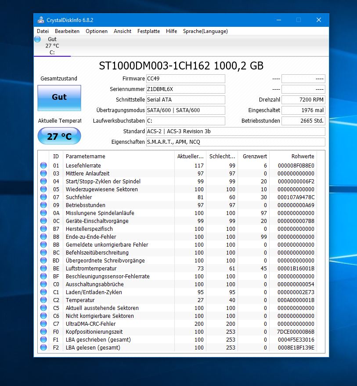The width and height of the screenshot is (357, 386).
Task: Open the Optionen menu
Action: click(x=96, y=31)
